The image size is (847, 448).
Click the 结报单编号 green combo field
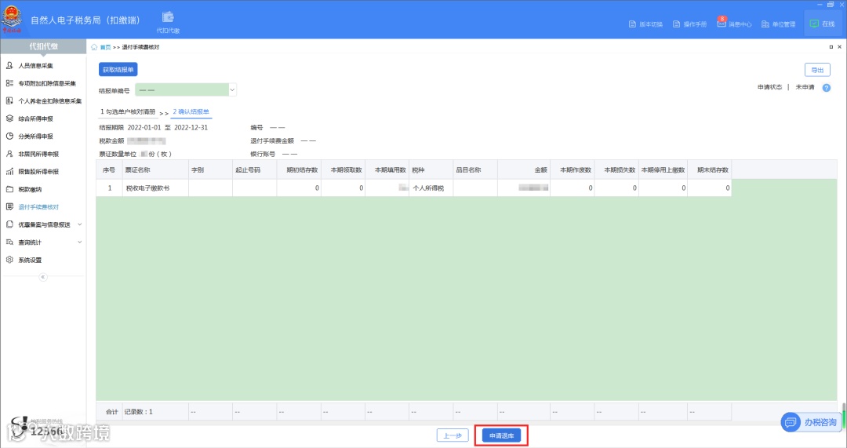182,89
